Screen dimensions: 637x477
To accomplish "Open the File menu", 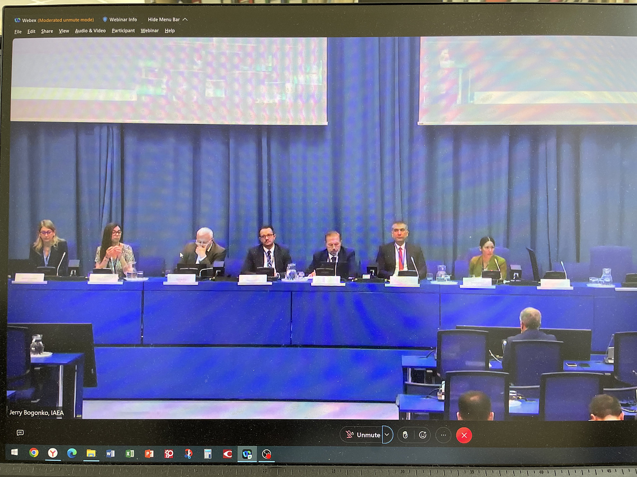I will 18,31.
